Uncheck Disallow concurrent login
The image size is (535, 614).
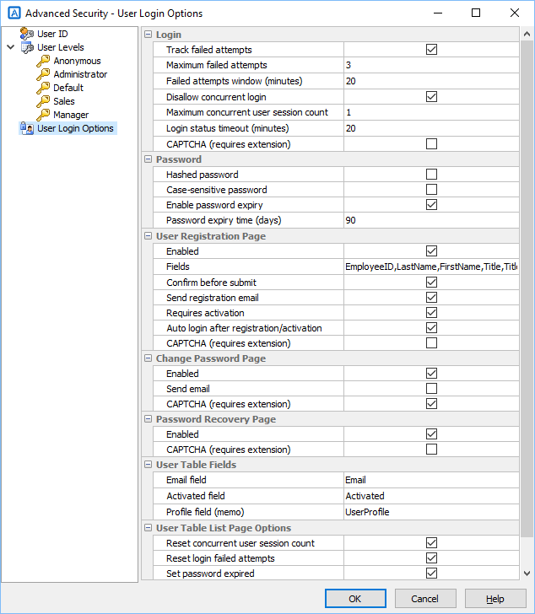pyautogui.click(x=431, y=97)
